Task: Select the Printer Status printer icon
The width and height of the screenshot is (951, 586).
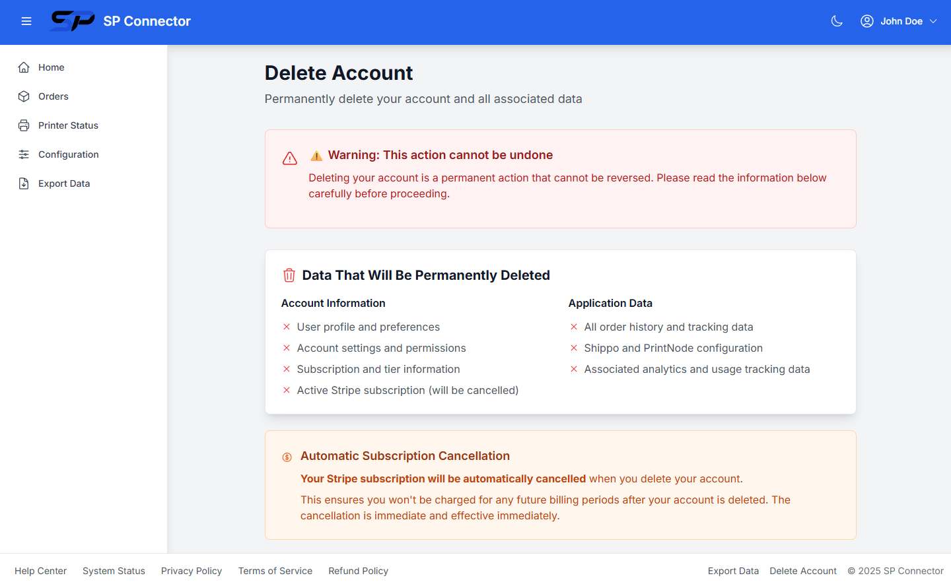Action: tap(23, 125)
